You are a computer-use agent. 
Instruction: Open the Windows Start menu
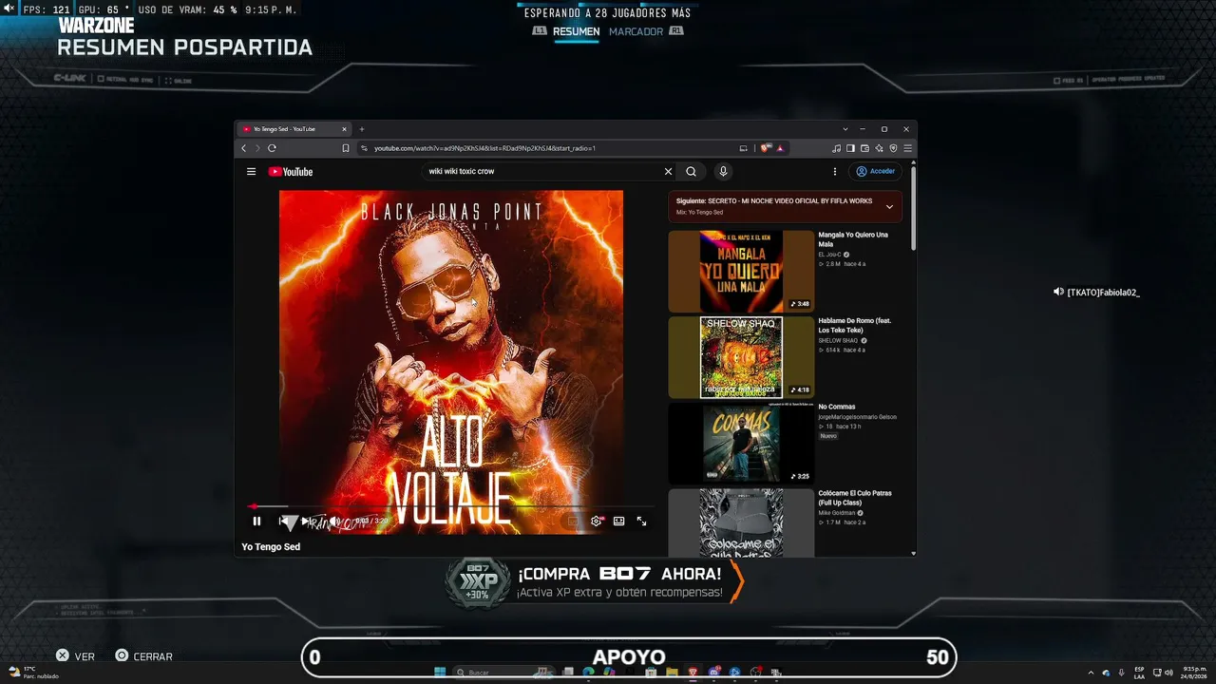coord(440,673)
